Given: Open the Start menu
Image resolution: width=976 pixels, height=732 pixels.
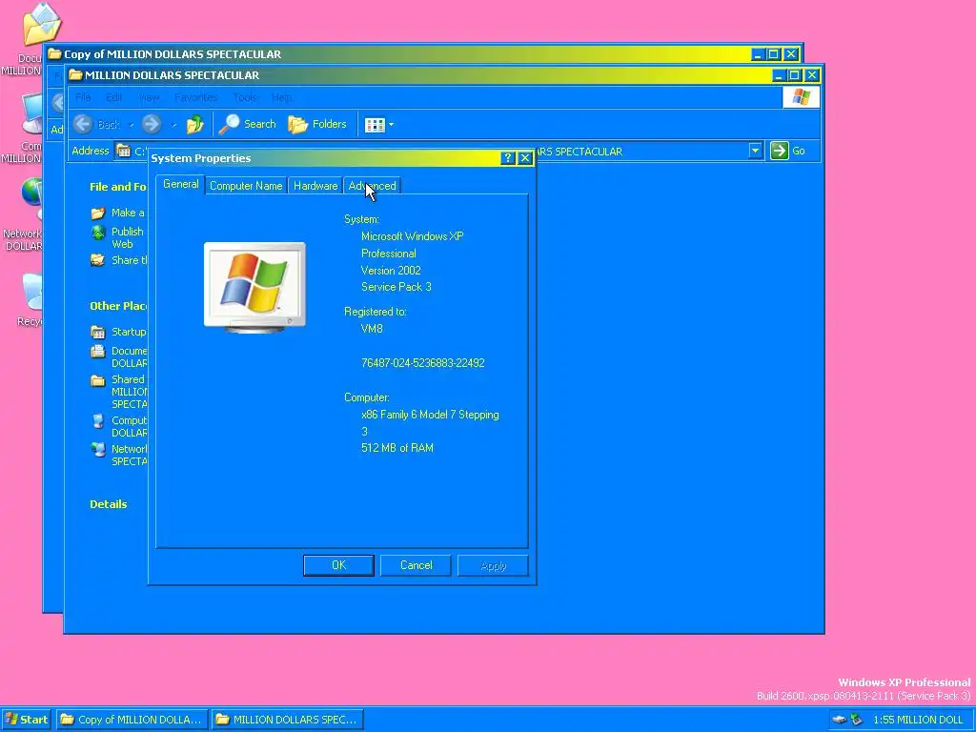Looking at the screenshot, I should click(x=26, y=720).
